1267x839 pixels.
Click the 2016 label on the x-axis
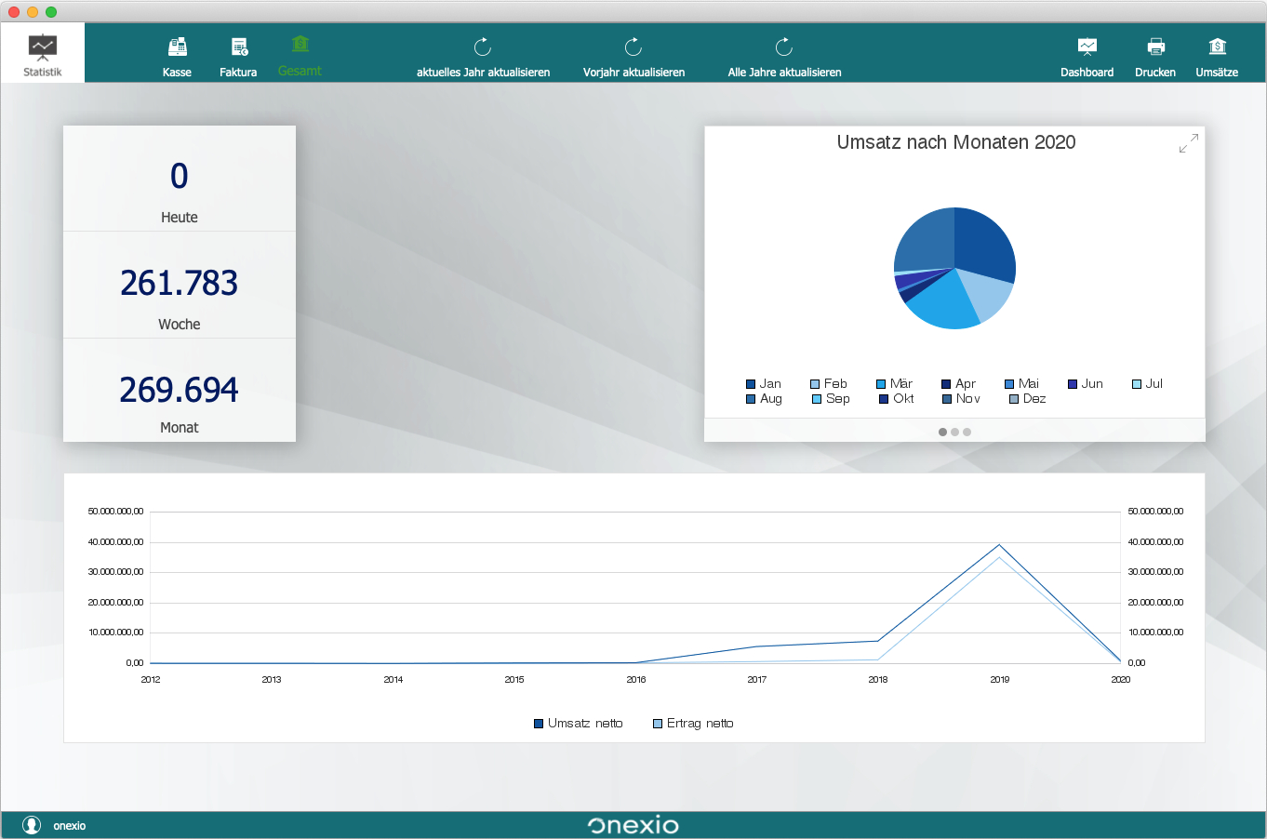[x=636, y=680]
